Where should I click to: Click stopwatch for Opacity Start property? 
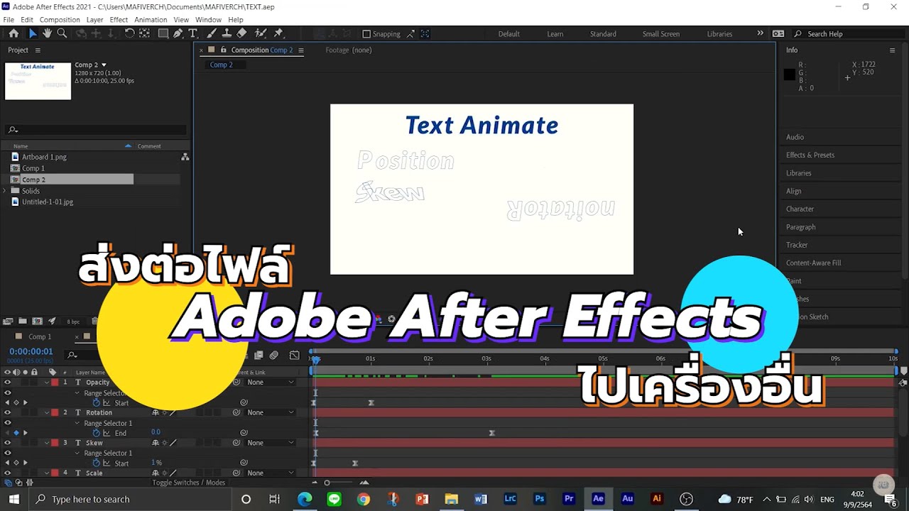[x=97, y=402]
